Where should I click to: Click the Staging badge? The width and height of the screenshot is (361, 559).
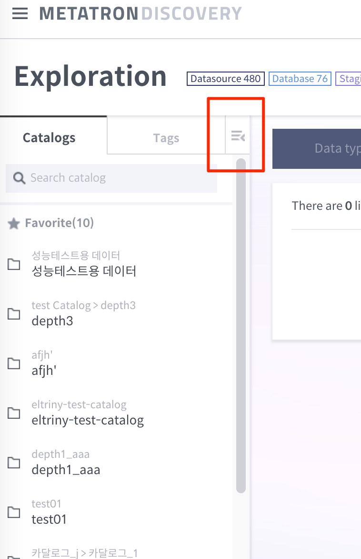pyautogui.click(x=349, y=78)
